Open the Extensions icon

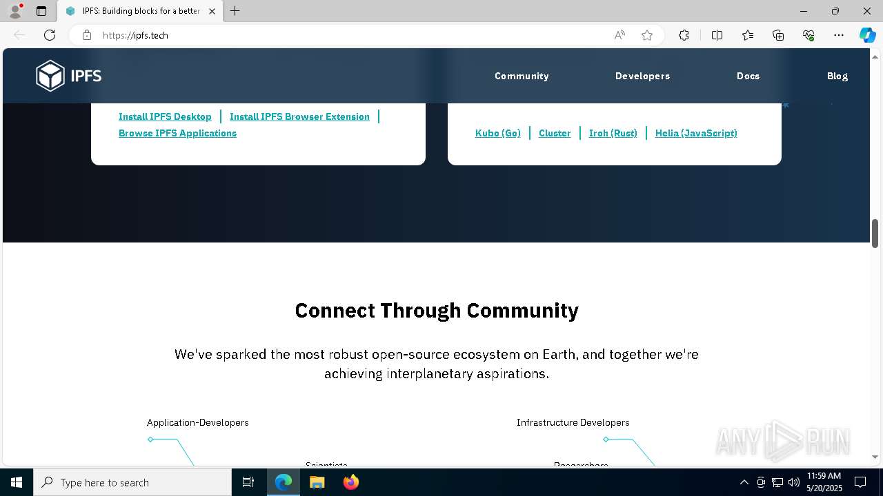684,35
